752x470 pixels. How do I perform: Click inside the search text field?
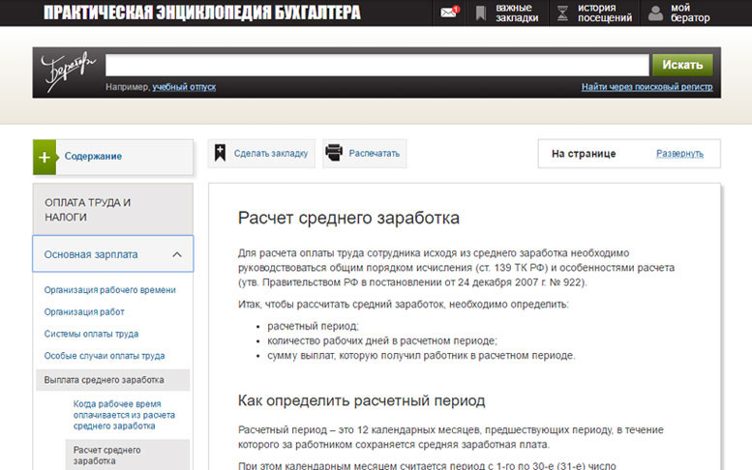pyautogui.click(x=376, y=65)
